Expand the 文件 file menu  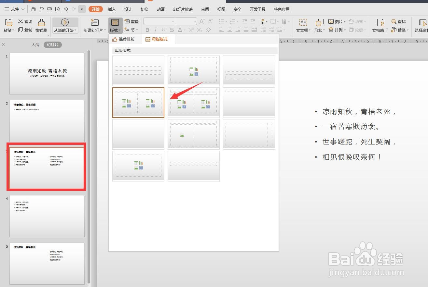(14, 9)
